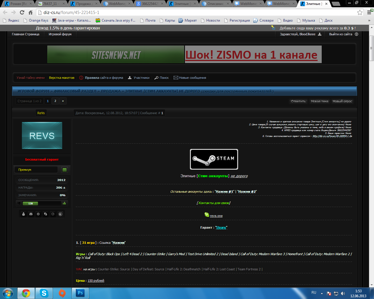This screenshot has width=374, height=299.
Task: Switch to the Описание browser tab
Action: (215, 4)
